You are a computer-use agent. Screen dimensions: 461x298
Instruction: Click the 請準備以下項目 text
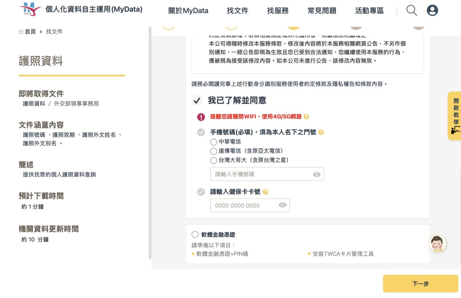pyautogui.click(x=214, y=245)
